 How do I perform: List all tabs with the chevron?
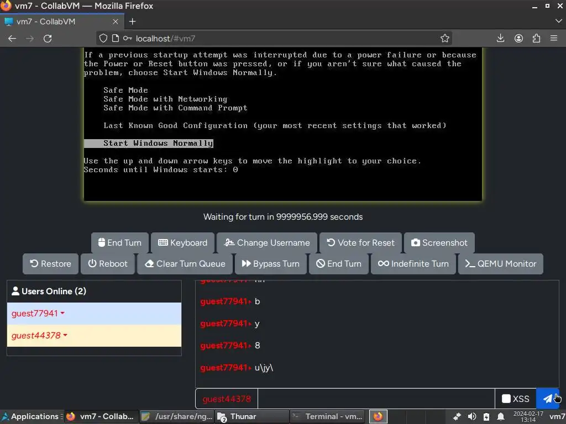tap(558, 22)
